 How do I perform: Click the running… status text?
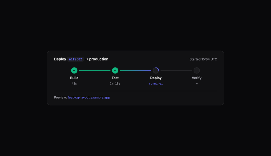pos(156,83)
